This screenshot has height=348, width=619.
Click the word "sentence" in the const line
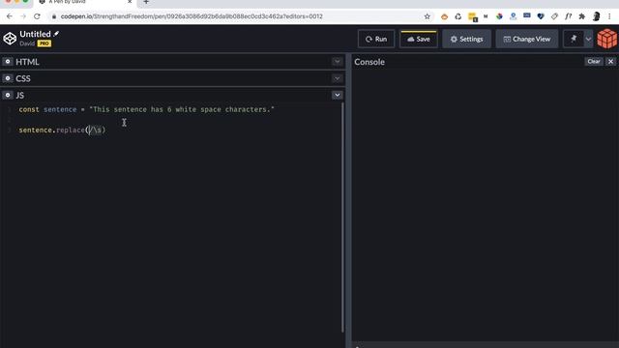(x=60, y=109)
